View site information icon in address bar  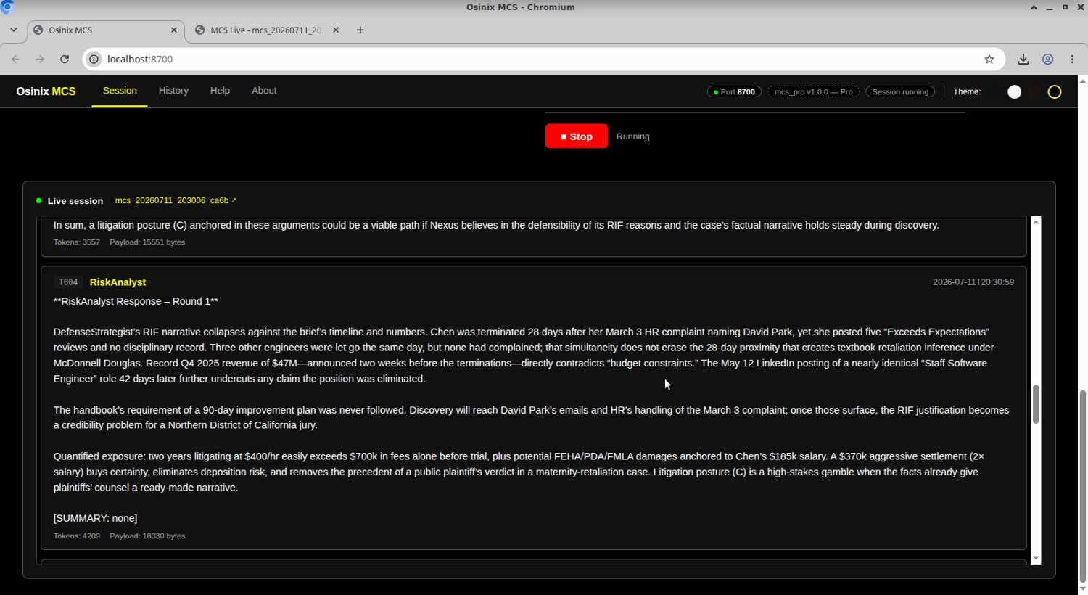[x=94, y=59]
